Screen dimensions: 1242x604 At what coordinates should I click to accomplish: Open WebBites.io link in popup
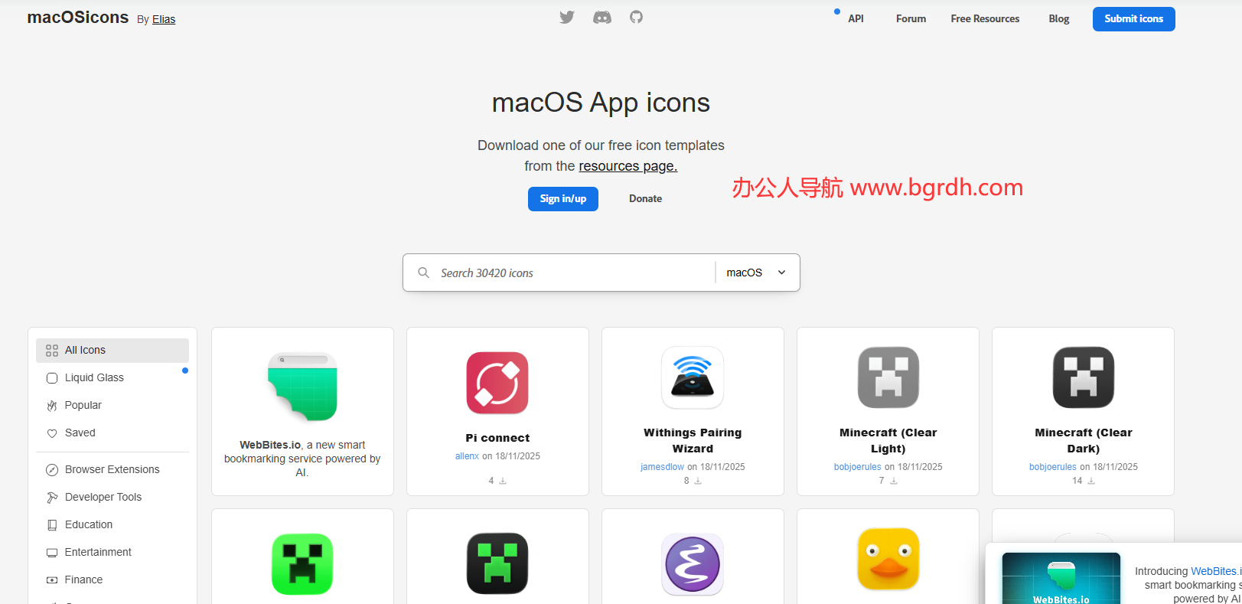[x=1215, y=571]
